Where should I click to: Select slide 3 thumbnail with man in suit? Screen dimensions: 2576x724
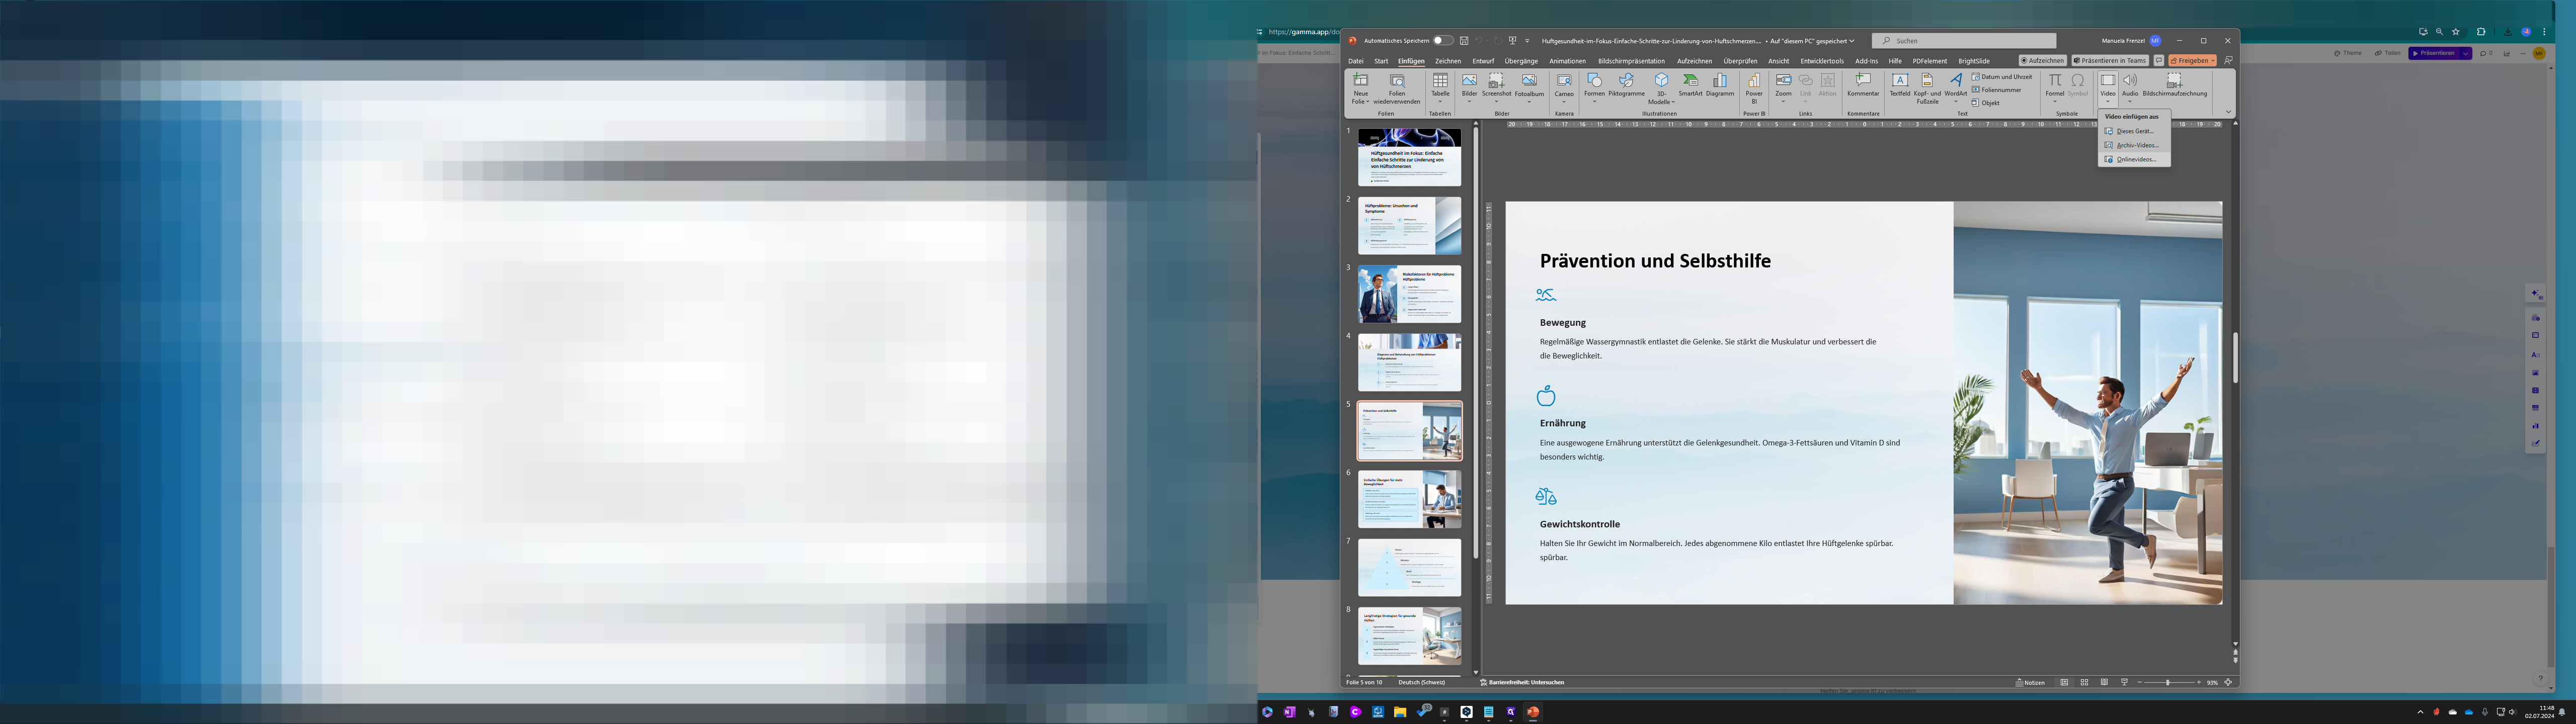1409,294
